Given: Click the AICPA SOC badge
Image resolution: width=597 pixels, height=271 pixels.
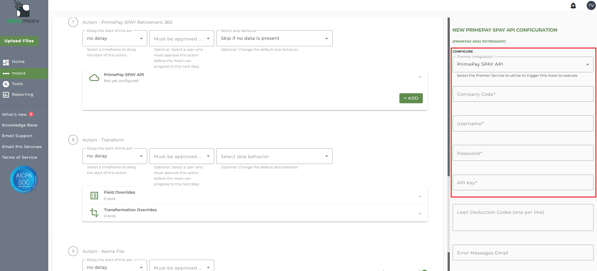Looking at the screenshot, I should pyautogui.click(x=24, y=179).
